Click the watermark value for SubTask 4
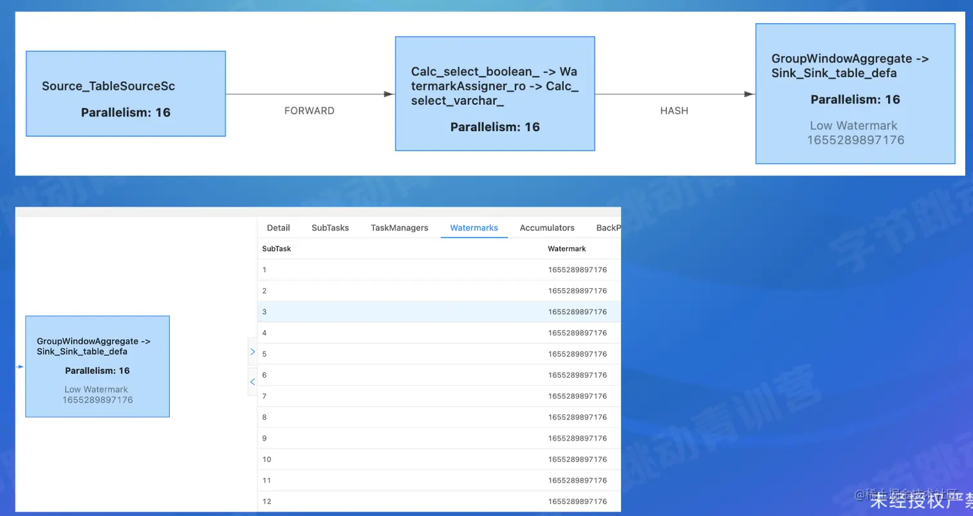 pos(577,333)
